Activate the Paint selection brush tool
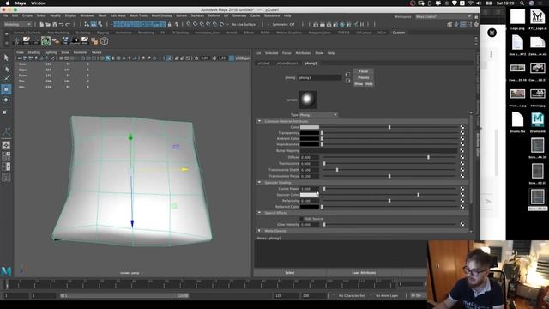Image resolution: width=549 pixels, height=309 pixels. 6,78
